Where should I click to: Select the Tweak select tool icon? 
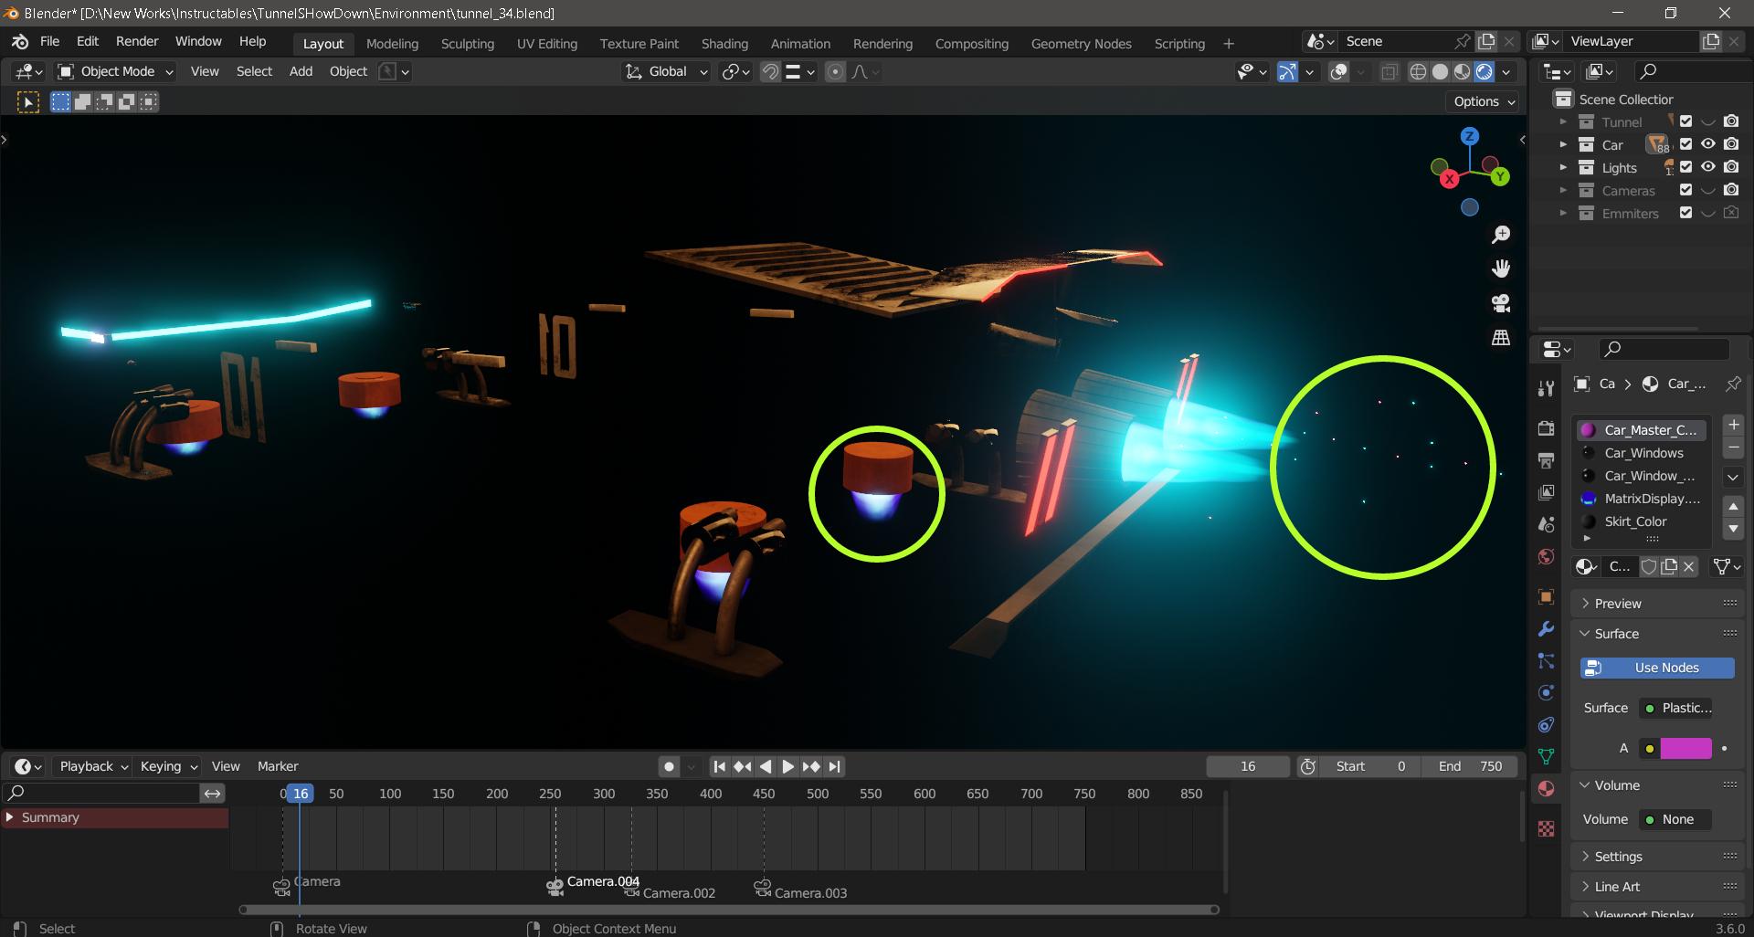(28, 102)
